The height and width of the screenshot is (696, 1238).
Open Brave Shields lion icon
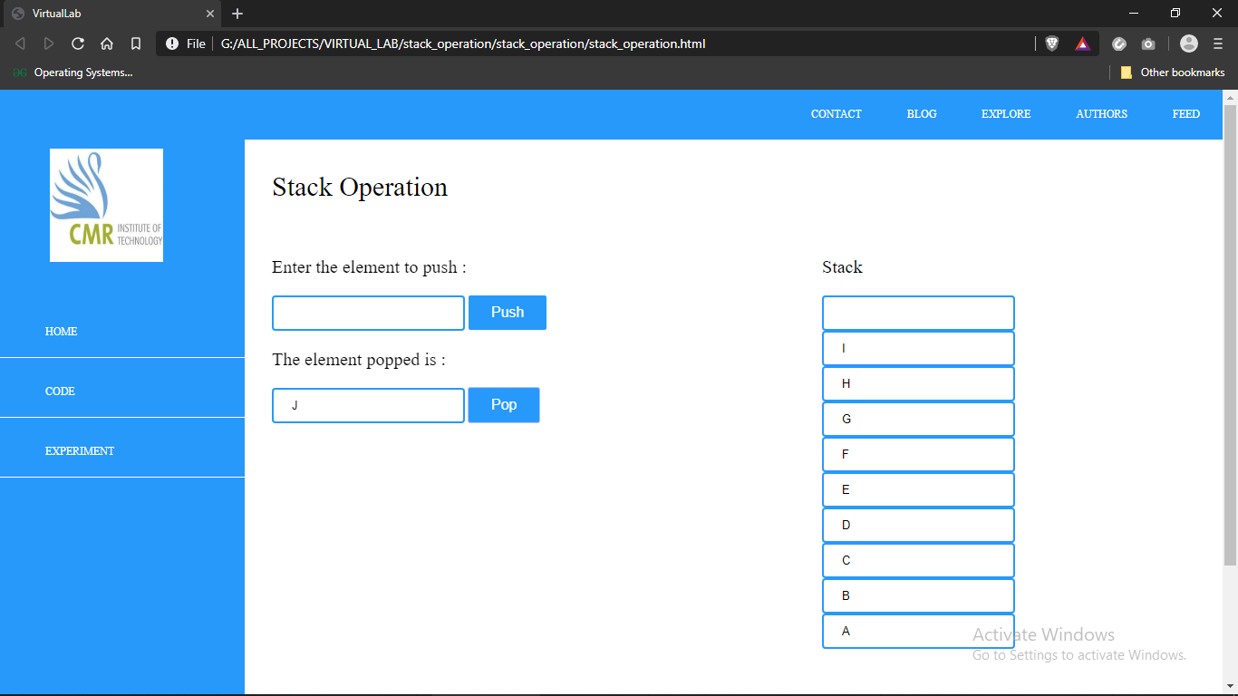[x=1052, y=43]
